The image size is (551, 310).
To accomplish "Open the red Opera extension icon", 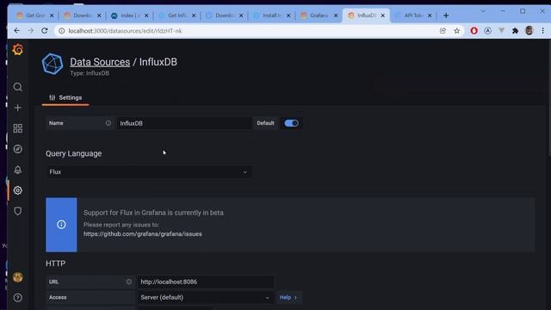I will click(474, 31).
